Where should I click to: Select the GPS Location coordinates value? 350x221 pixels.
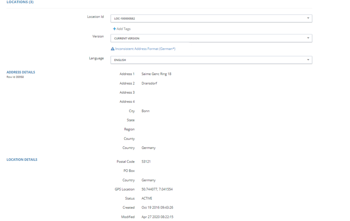pyautogui.click(x=157, y=189)
